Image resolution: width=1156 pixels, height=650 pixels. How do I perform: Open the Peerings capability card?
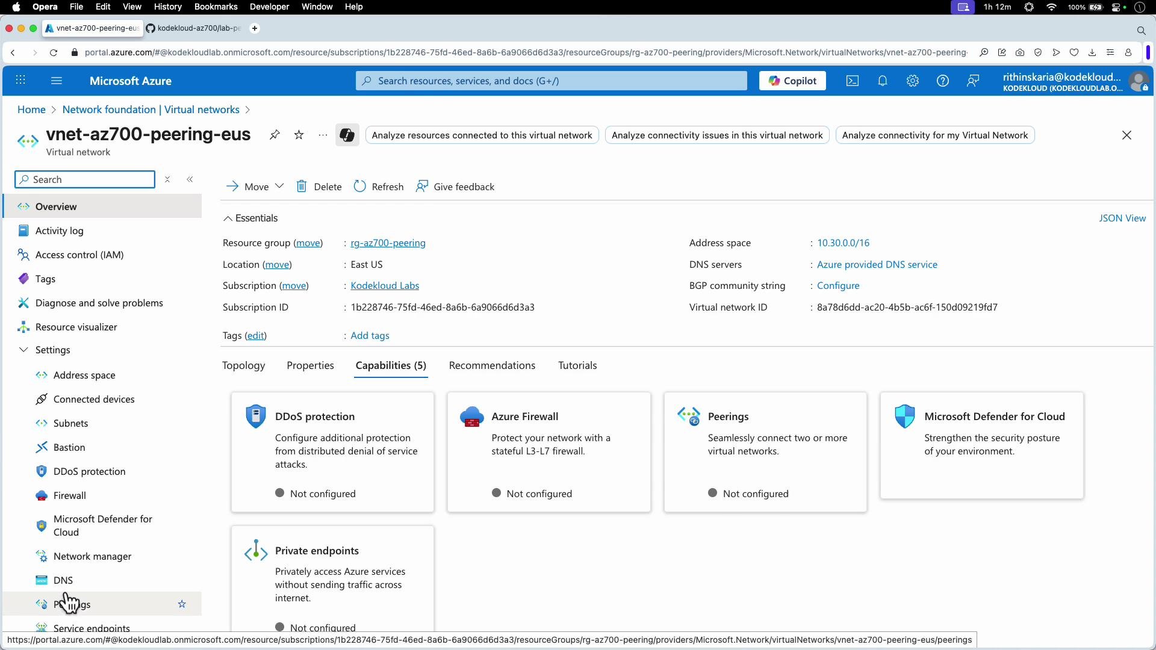coord(765,453)
